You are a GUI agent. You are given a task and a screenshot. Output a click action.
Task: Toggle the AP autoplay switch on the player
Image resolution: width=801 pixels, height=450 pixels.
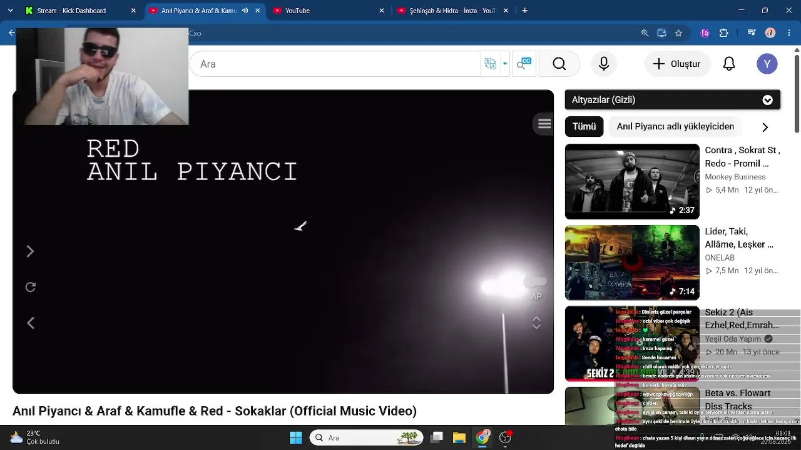pyautogui.click(x=536, y=282)
